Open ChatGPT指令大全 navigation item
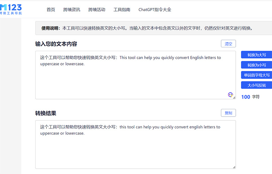Image resolution: width=272 pixels, height=174 pixels. coord(155,10)
